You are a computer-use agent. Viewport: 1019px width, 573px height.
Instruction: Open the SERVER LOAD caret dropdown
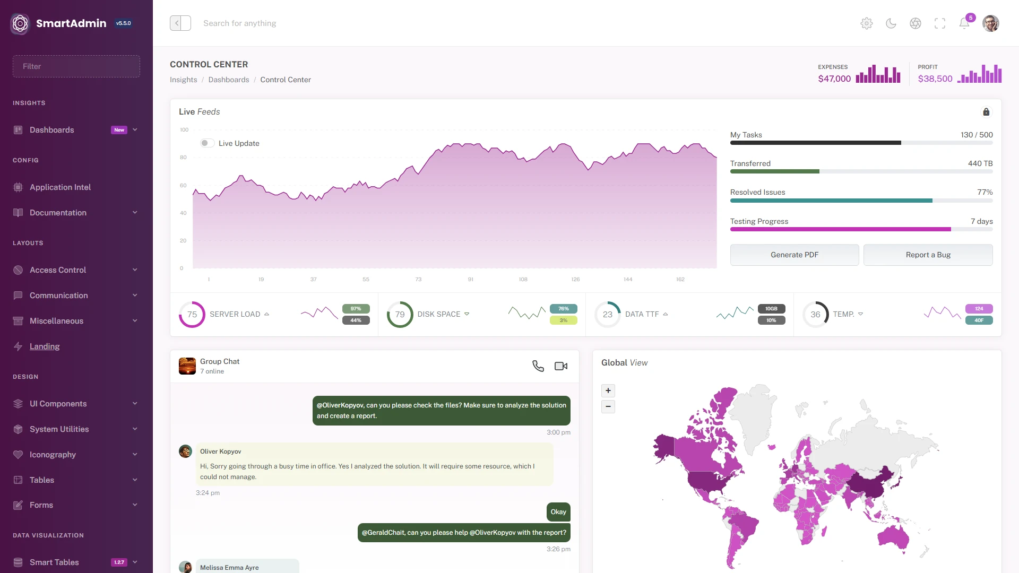pyautogui.click(x=266, y=315)
